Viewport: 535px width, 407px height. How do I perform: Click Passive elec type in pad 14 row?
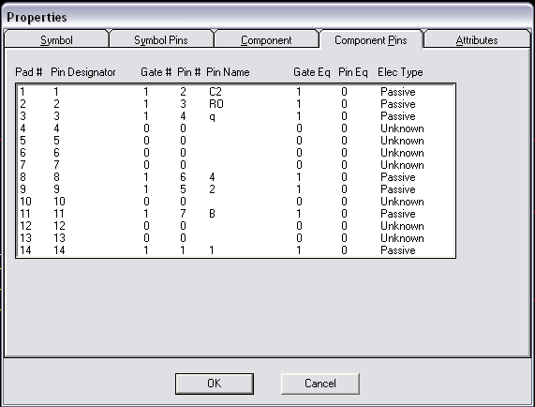398,250
